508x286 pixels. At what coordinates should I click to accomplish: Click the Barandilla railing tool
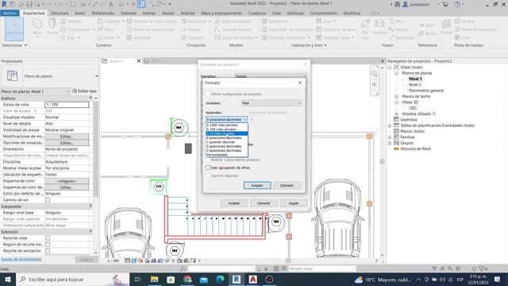click(x=196, y=21)
